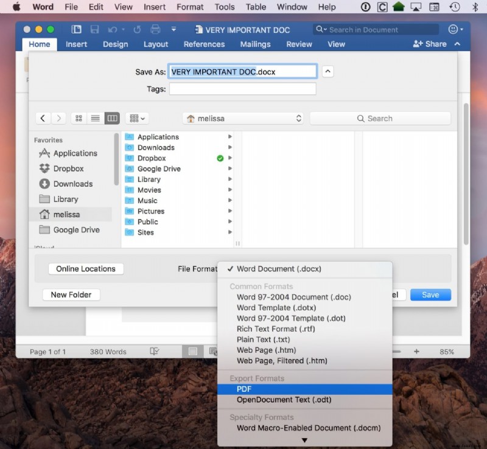Screen dimensions: 487x449
Task: Click the back navigation arrow in the dialog
Action: tap(43, 118)
